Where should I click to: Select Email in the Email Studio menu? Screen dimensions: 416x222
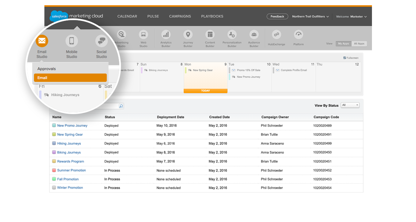tap(70, 78)
